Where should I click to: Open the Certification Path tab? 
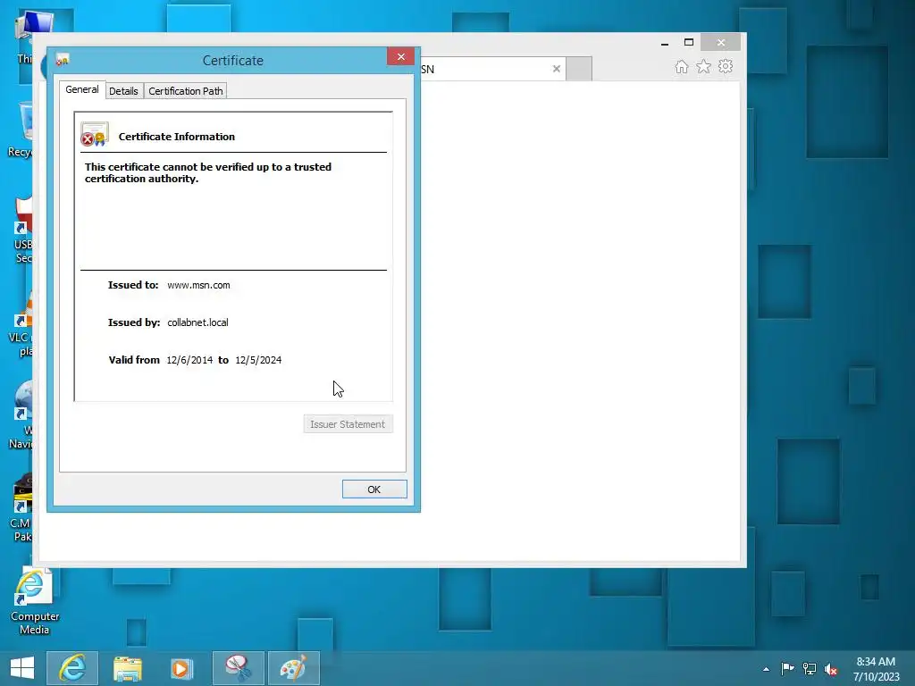coord(186,91)
